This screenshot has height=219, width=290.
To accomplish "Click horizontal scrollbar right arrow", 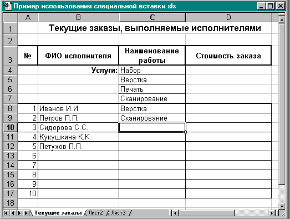I will tap(272, 213).
